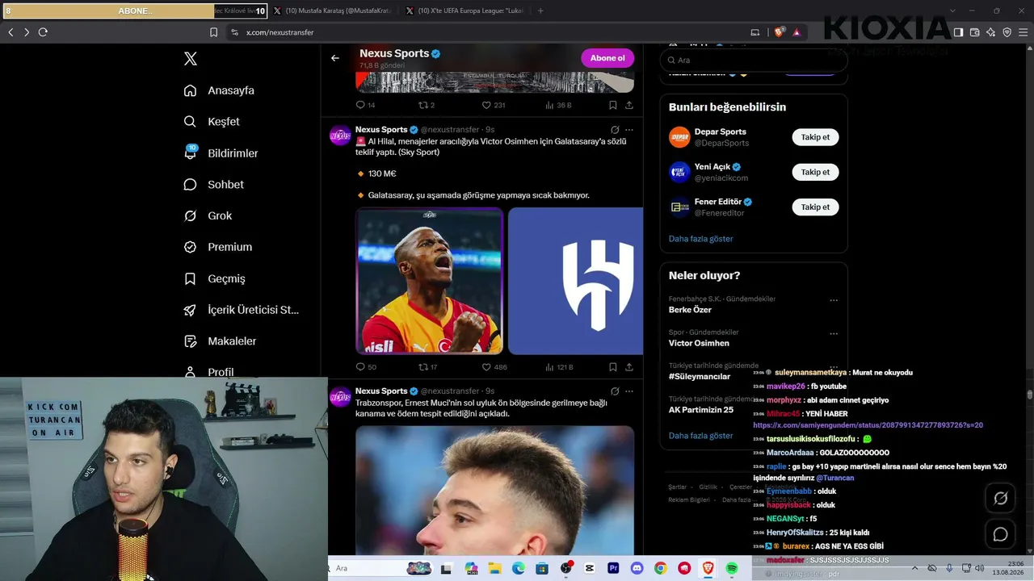Open the X logo home link
Image resolution: width=1034 pixels, height=581 pixels.
coord(191,59)
